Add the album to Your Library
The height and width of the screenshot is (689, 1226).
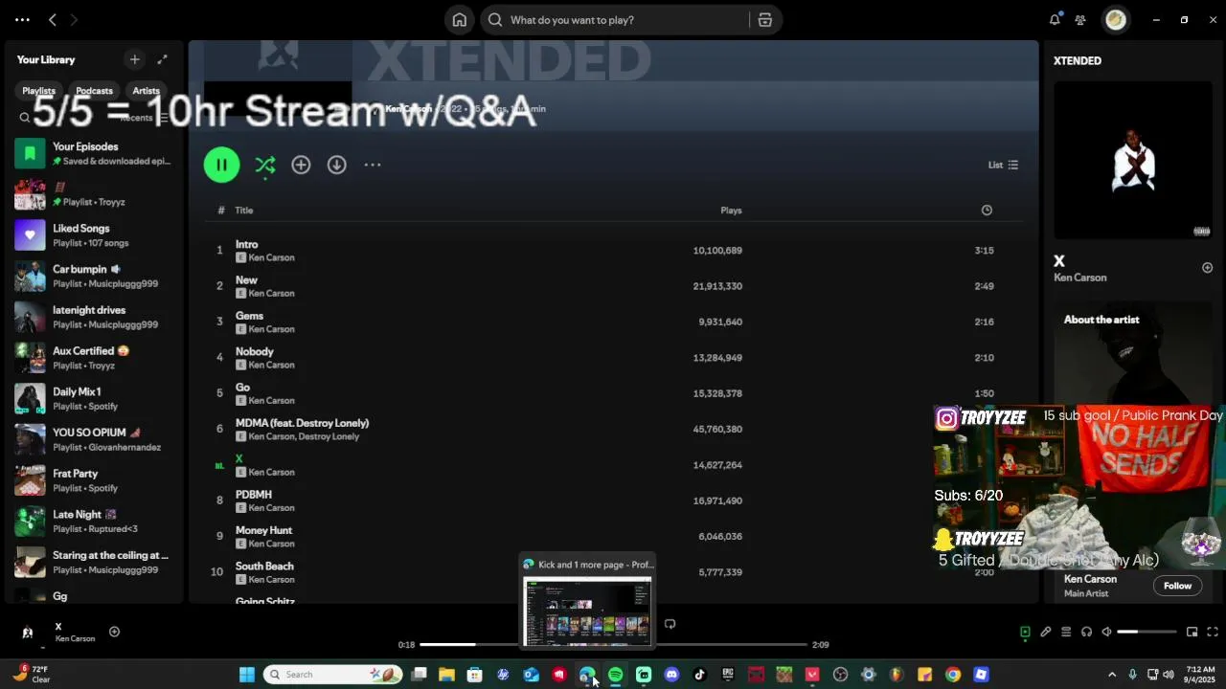301,165
